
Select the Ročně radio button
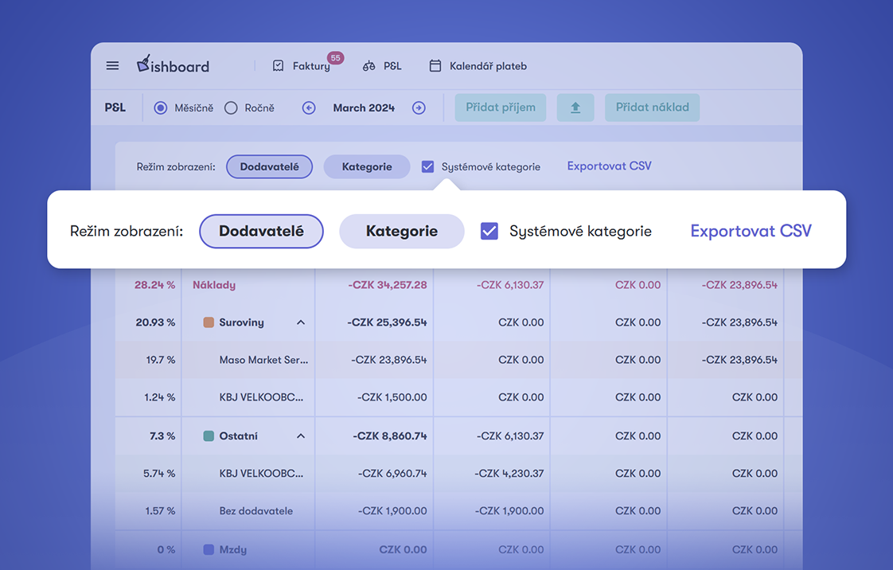(231, 108)
